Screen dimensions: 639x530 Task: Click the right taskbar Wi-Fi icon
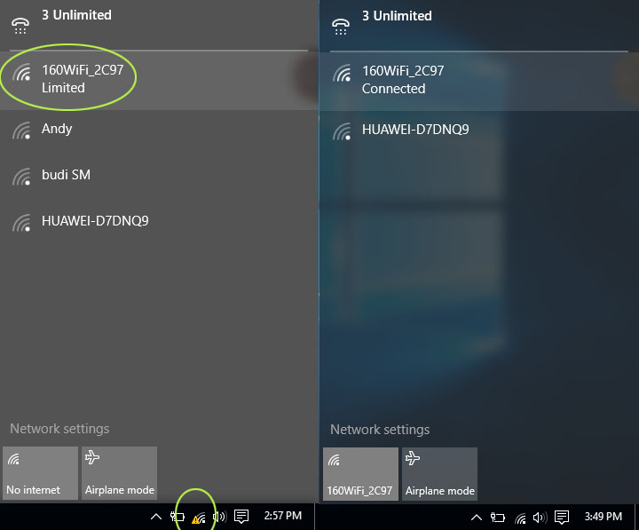[520, 518]
